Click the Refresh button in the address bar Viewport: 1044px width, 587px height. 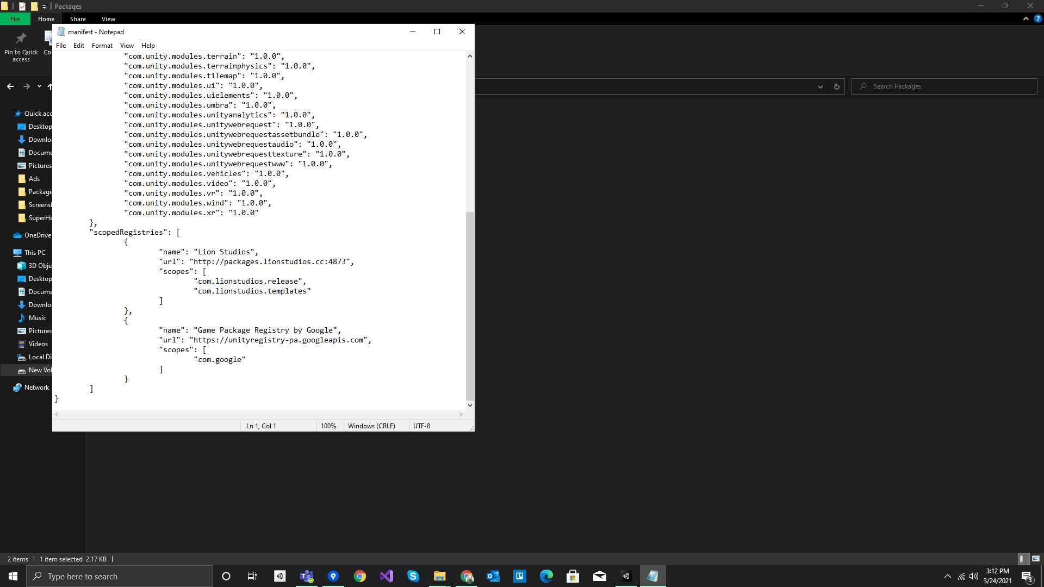point(836,86)
